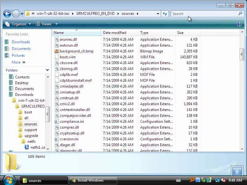Image resolution: width=247 pixels, height=185 pixels.
Task: Click the file list scroll down arrow
Action: point(242,149)
